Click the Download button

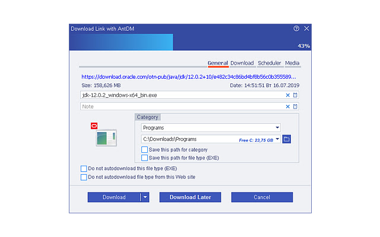114,197
